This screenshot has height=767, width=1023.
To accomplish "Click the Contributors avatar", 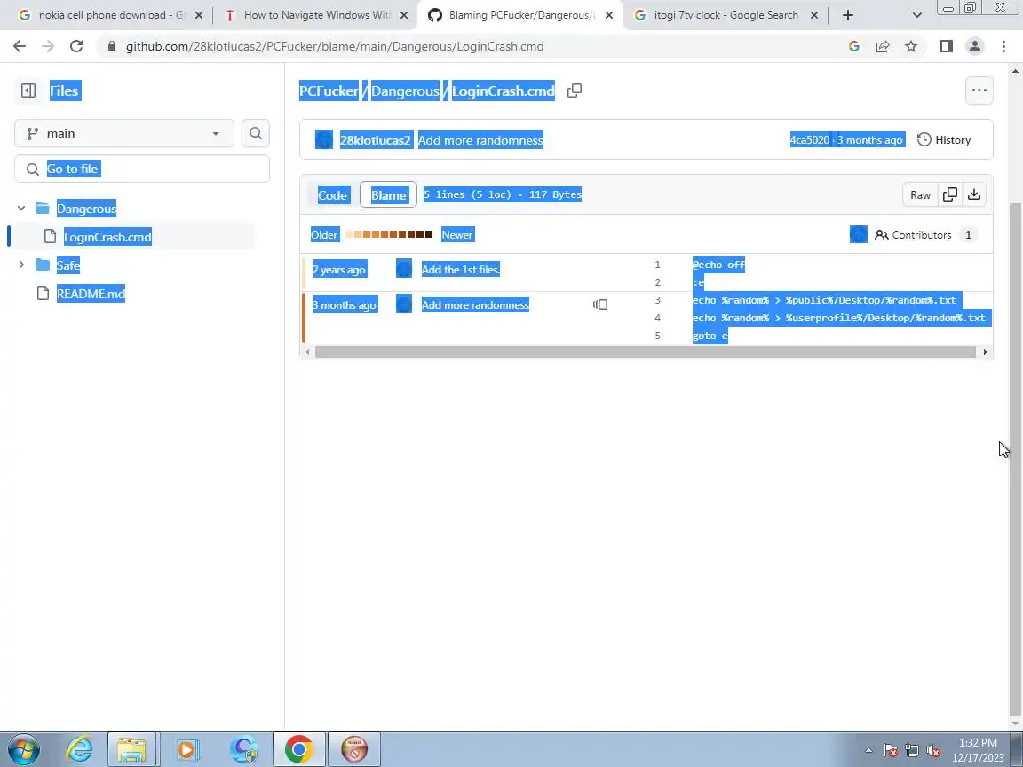I will (858, 234).
